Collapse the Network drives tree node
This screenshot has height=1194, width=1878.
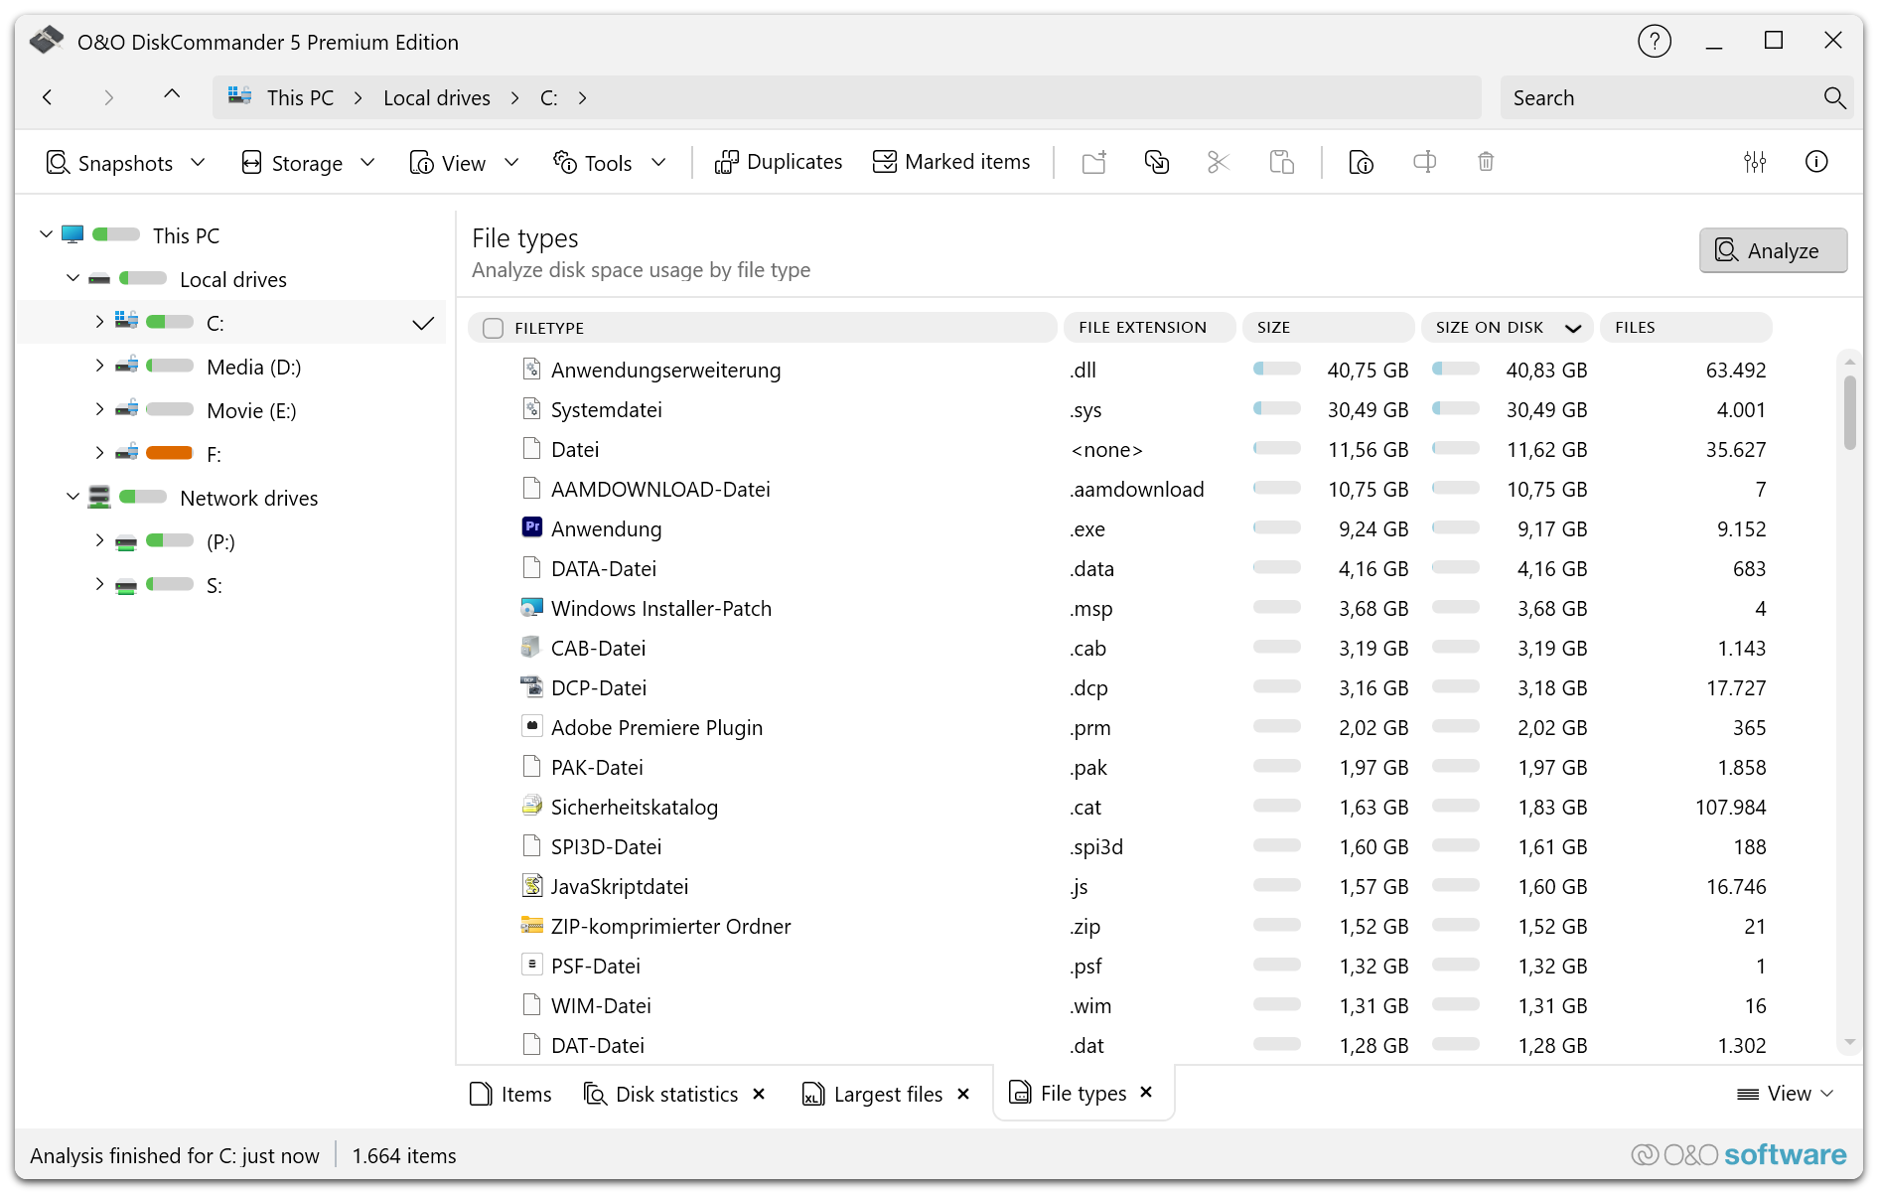click(72, 498)
